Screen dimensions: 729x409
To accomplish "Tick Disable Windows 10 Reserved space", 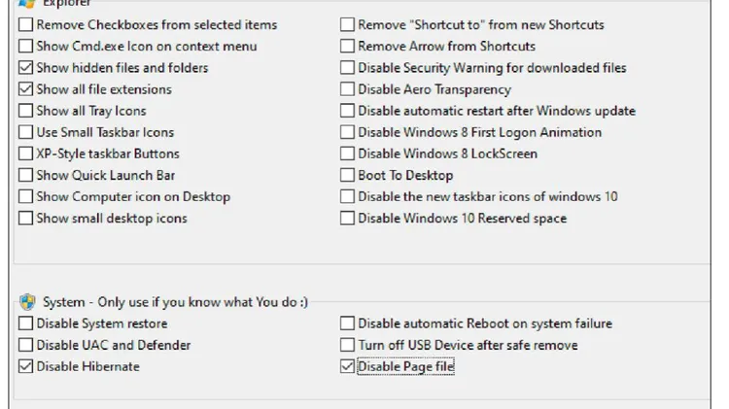I will pyautogui.click(x=347, y=218).
